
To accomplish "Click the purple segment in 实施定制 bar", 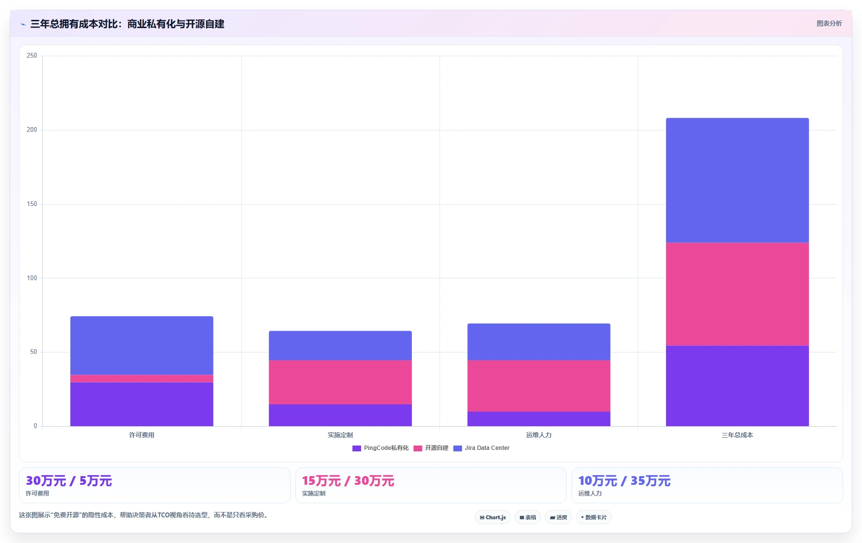I will tap(340, 415).
